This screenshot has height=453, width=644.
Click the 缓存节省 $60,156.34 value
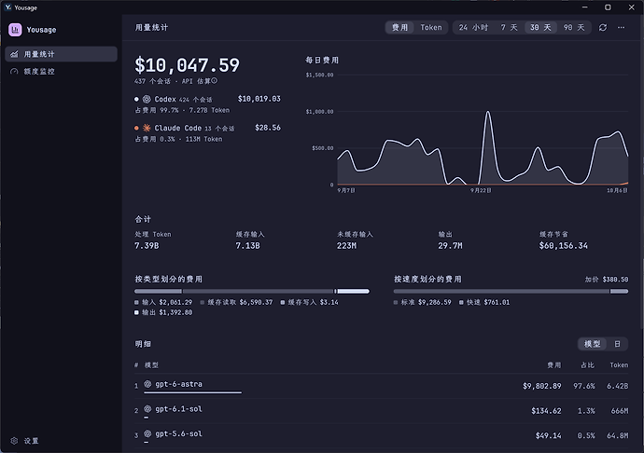point(564,246)
